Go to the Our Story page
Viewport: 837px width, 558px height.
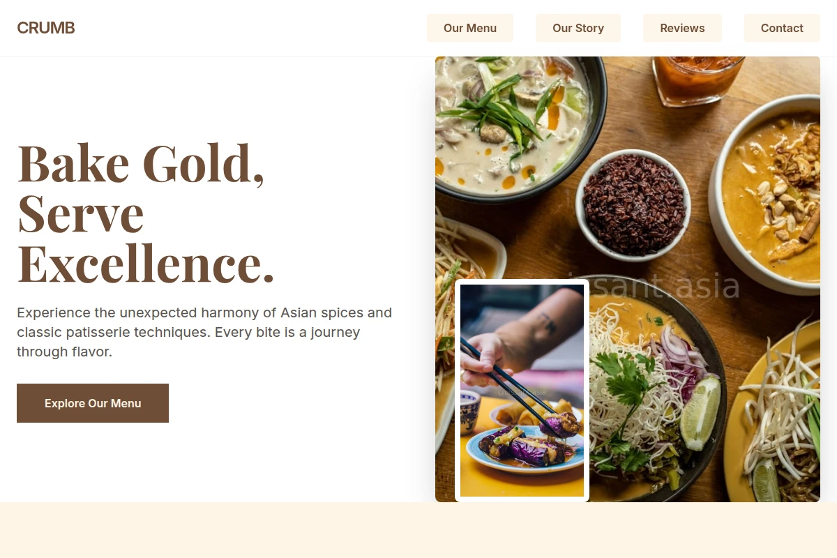(x=578, y=28)
